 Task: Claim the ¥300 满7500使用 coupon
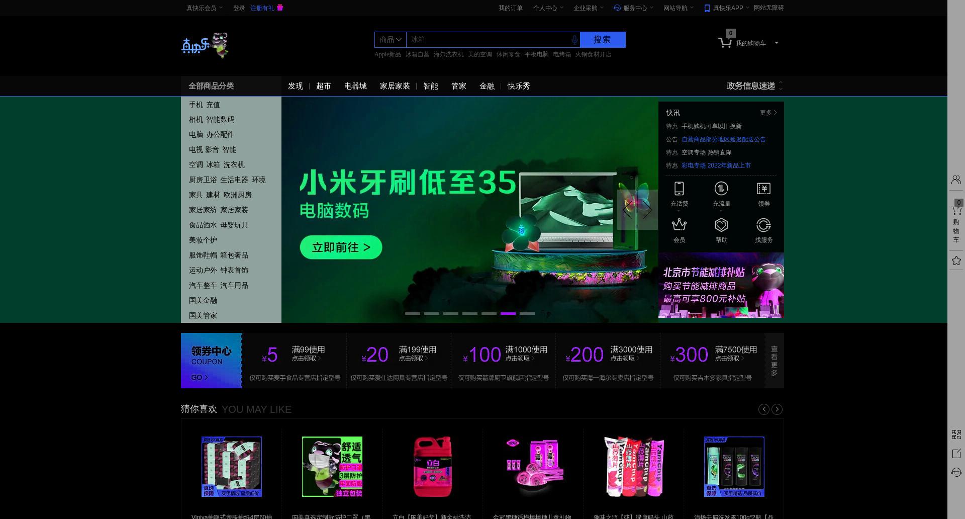click(713, 361)
